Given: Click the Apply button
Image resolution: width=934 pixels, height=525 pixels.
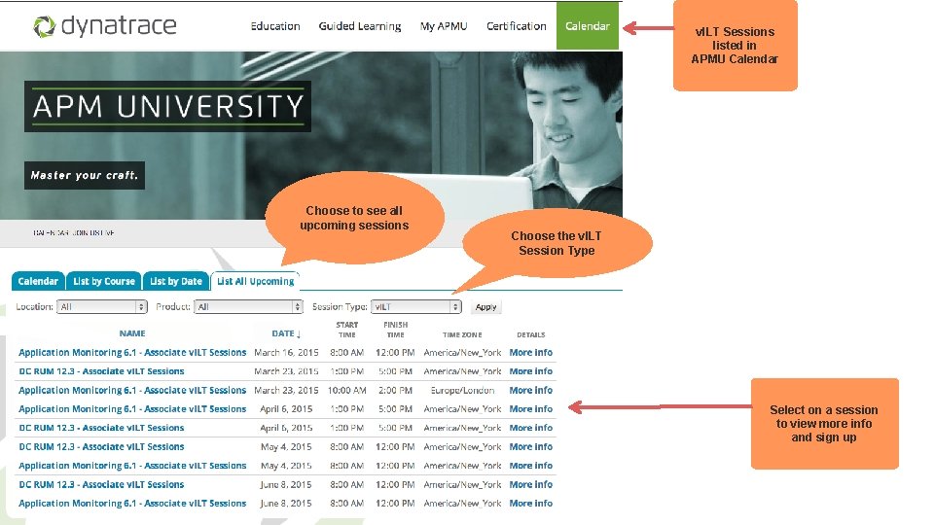Looking at the screenshot, I should [x=486, y=306].
